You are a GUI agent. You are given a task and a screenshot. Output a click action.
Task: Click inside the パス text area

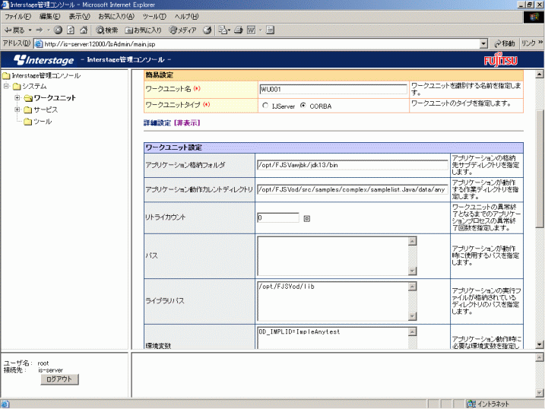pos(333,256)
